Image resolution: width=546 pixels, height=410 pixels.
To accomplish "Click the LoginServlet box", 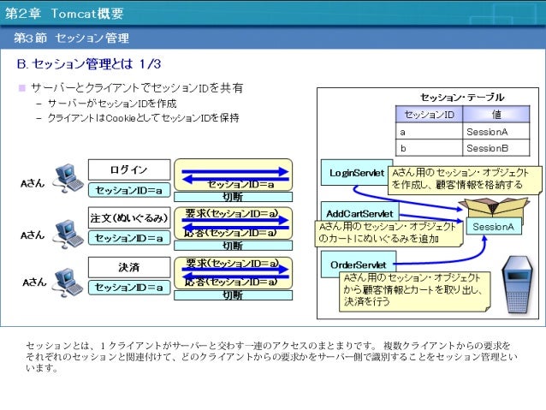I will (x=357, y=172).
